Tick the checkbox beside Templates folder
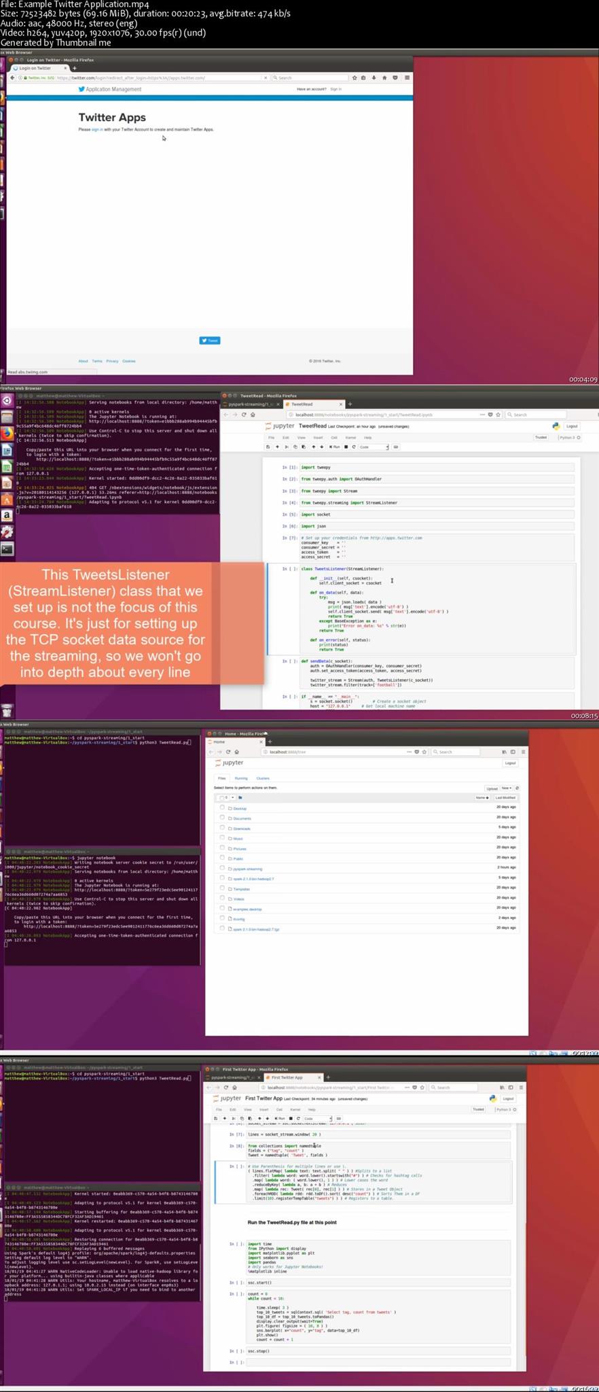 [222, 888]
